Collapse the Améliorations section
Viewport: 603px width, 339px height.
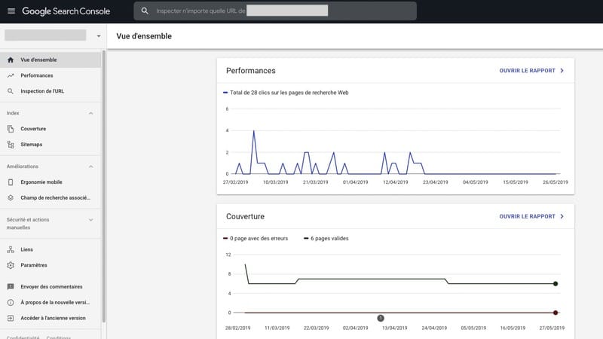point(91,166)
